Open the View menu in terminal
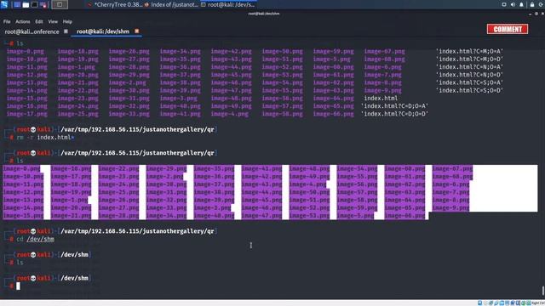The image size is (545, 306). 53,21
